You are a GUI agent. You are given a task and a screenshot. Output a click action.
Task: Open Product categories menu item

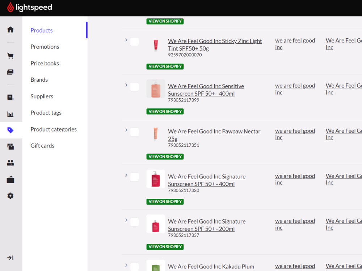click(54, 129)
